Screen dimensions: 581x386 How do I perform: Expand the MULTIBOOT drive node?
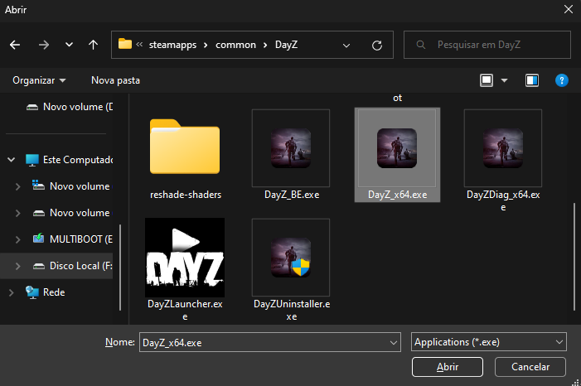tap(17, 239)
